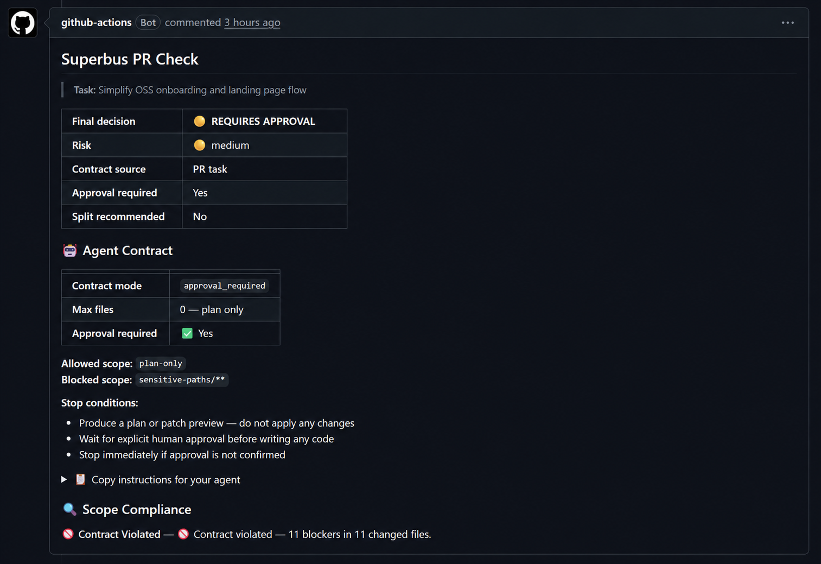Click the 'approval_required' code value
Viewport: 821px width, 564px height.
(225, 286)
